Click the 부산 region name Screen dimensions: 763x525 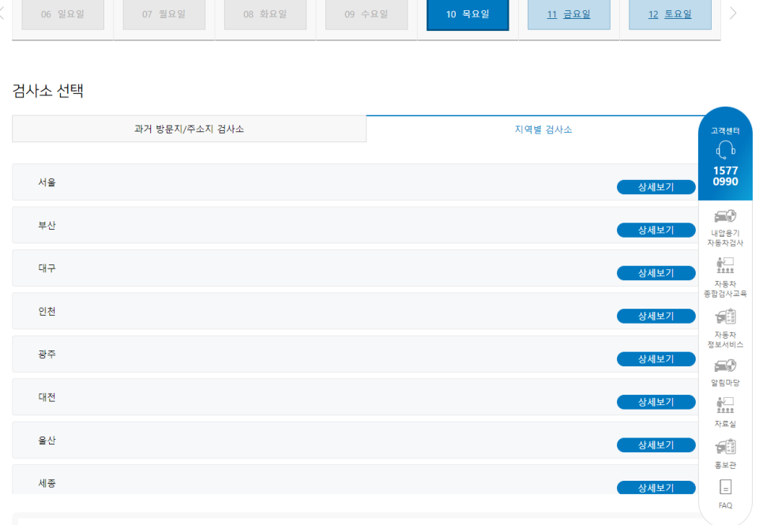point(47,225)
